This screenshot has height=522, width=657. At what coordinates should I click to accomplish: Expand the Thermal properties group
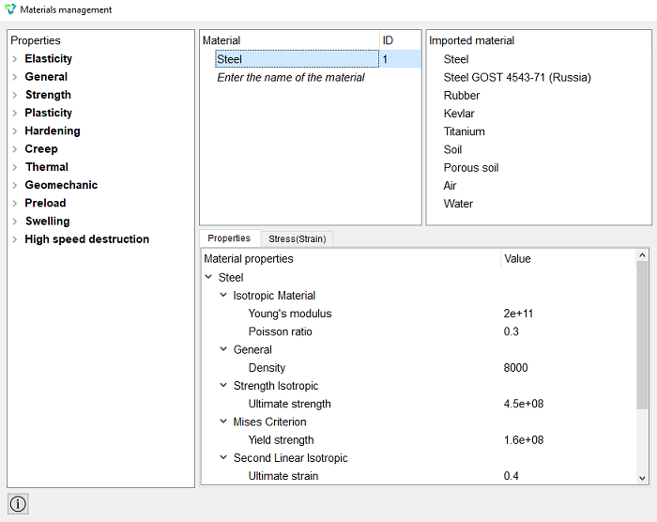(15, 167)
